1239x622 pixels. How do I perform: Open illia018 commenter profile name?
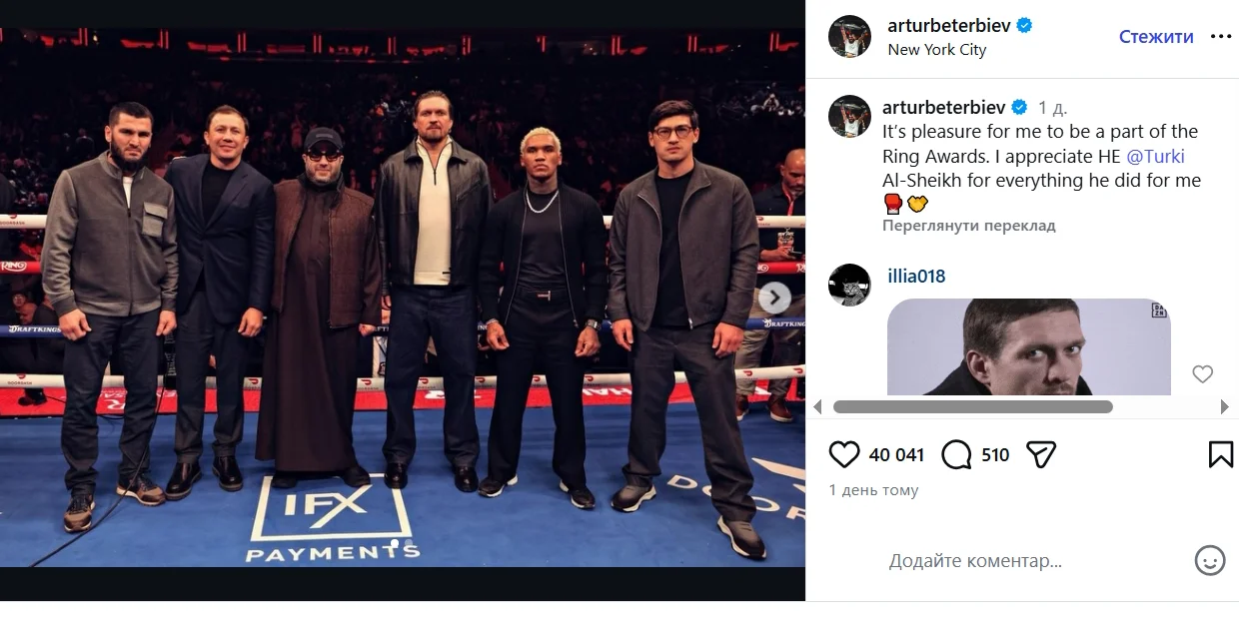pyautogui.click(x=916, y=277)
